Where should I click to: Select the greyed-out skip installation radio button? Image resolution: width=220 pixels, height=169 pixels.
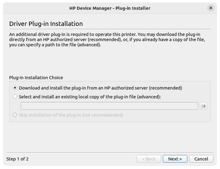15,115
